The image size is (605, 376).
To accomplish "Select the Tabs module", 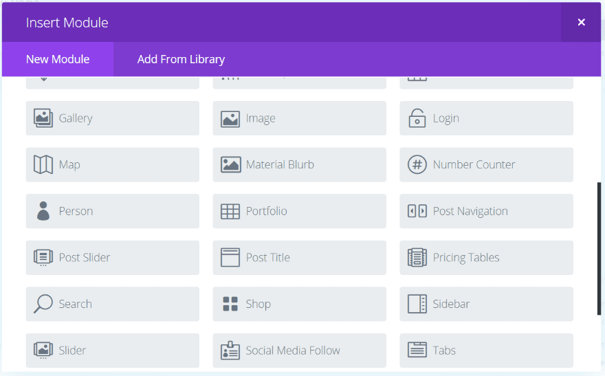I will [486, 351].
